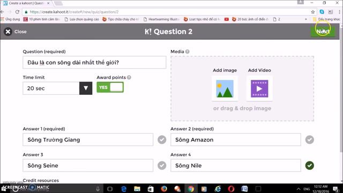Open the 10 phim tình cảm bookmark

click(42, 19)
